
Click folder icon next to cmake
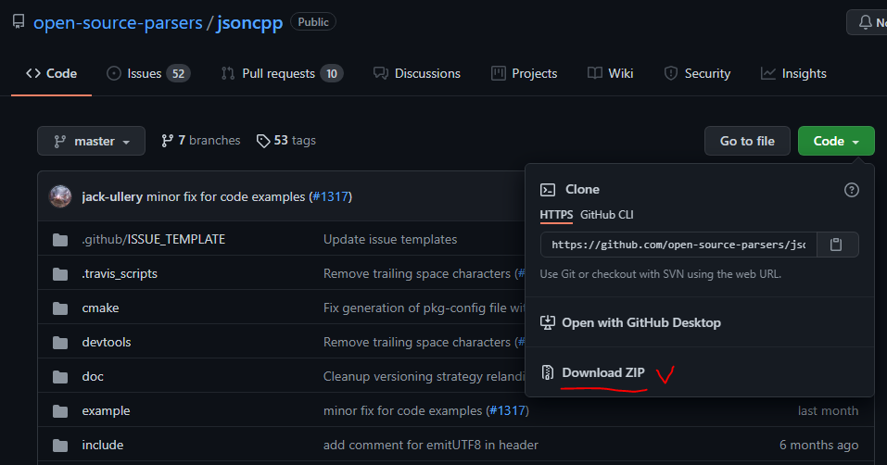click(x=60, y=308)
